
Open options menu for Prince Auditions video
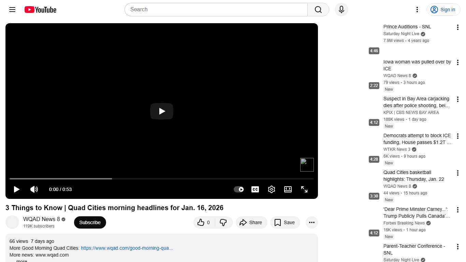(458, 27)
